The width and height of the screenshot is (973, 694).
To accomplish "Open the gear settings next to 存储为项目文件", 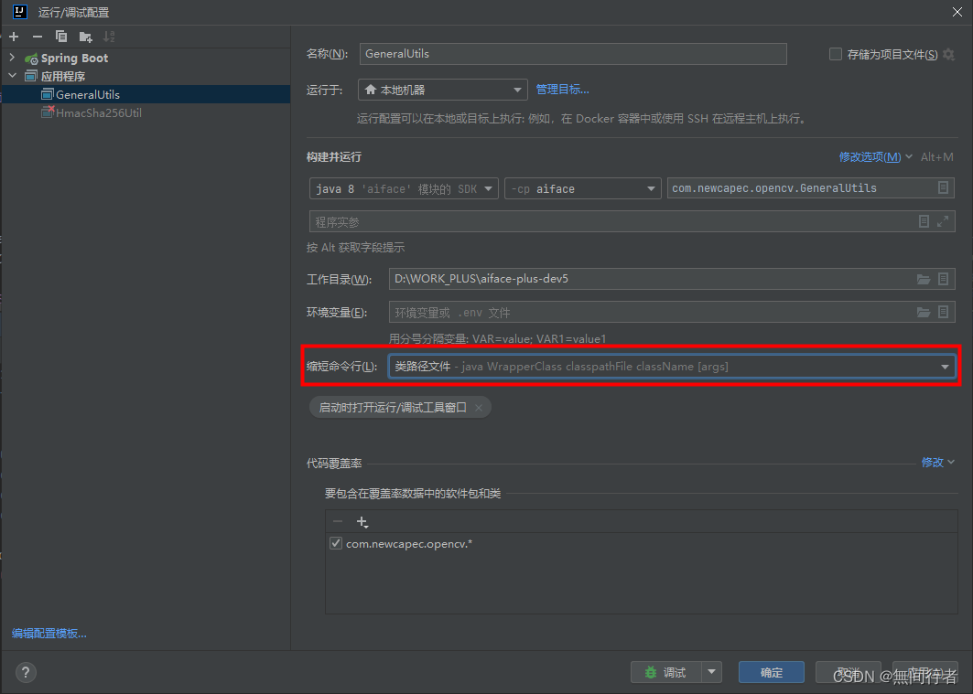I will pos(948,55).
